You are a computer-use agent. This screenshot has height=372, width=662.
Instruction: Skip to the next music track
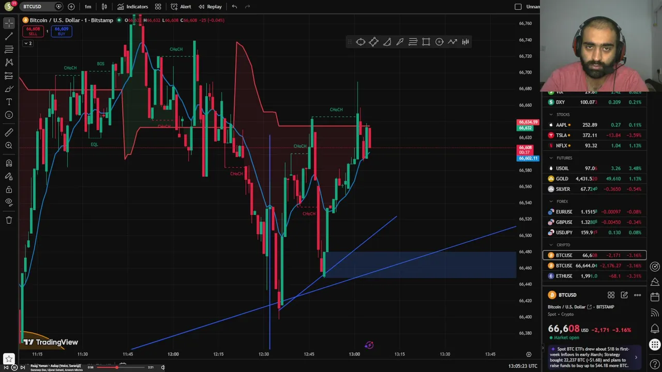point(22,367)
